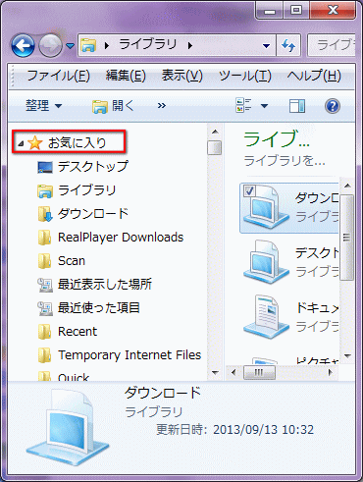Image resolution: width=363 pixels, height=482 pixels.
Task: Click the folder icon beside RealPlayer Downloads
Action: (x=44, y=238)
